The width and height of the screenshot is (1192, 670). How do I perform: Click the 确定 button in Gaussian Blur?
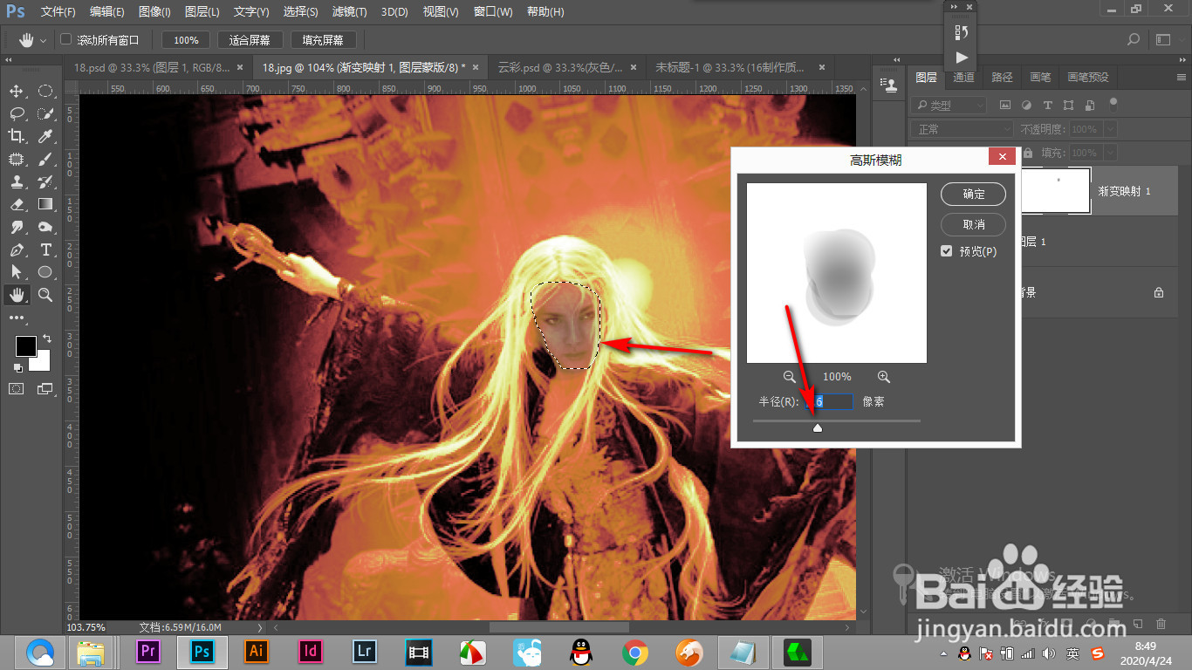(973, 195)
